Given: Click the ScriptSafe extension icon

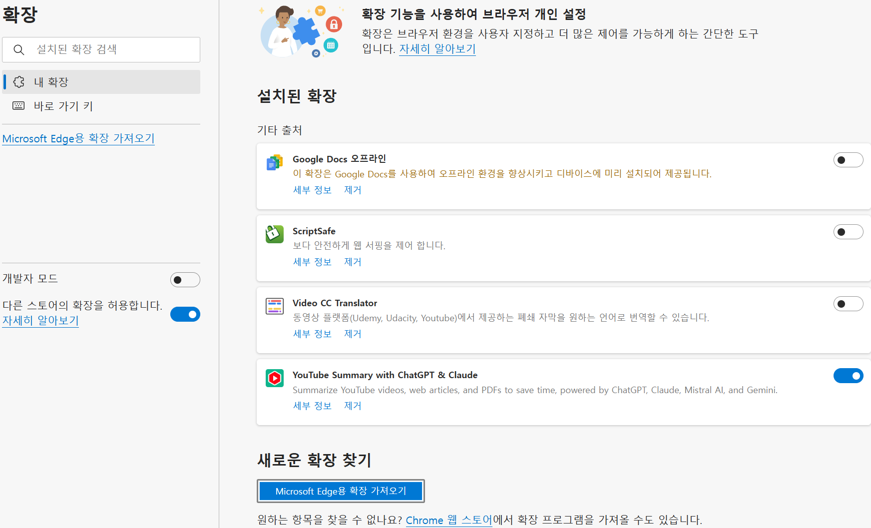Looking at the screenshot, I should pyautogui.click(x=275, y=234).
